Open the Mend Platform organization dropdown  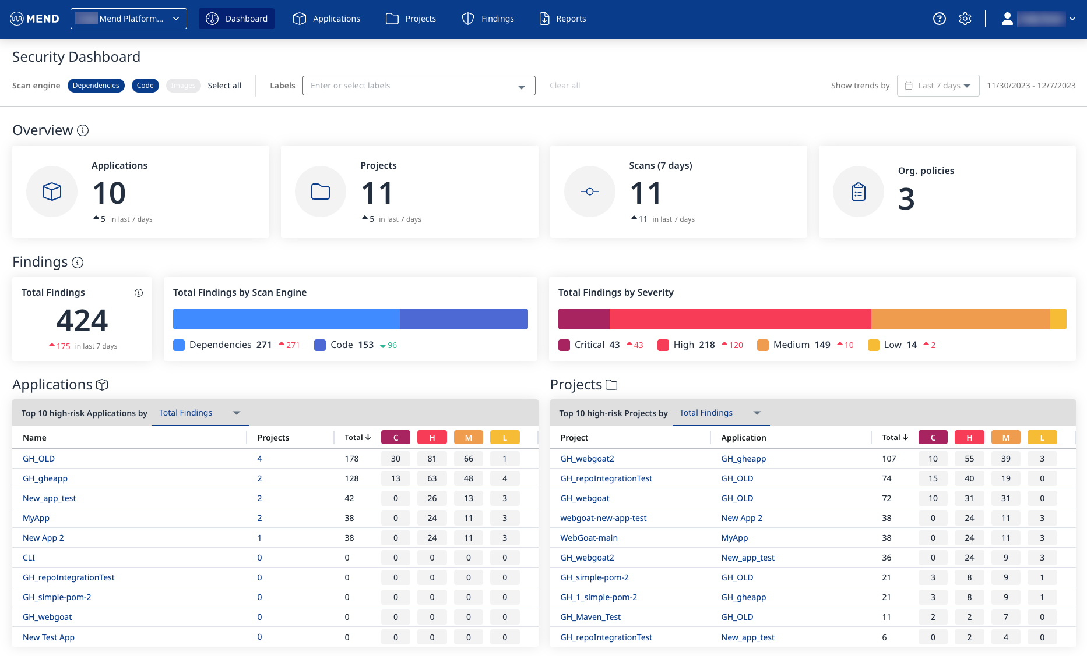[x=129, y=19]
